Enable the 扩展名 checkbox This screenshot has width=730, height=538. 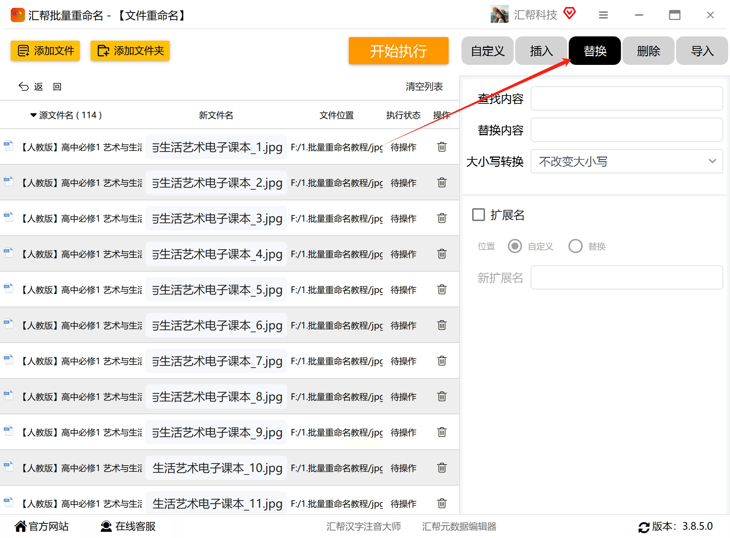click(x=479, y=215)
